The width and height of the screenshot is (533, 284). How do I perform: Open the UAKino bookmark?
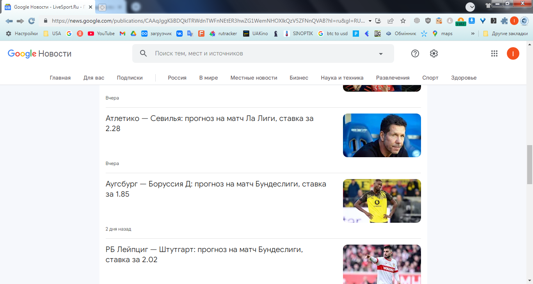click(256, 34)
